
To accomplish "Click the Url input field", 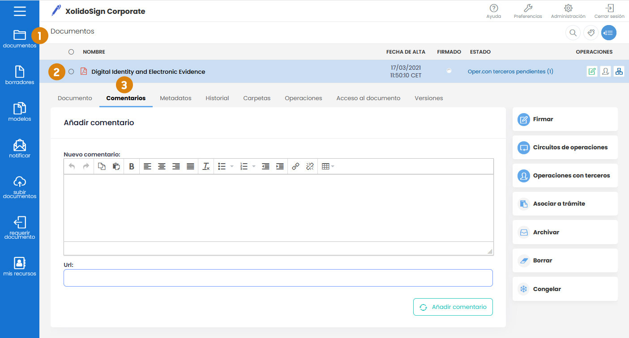I will (278, 278).
